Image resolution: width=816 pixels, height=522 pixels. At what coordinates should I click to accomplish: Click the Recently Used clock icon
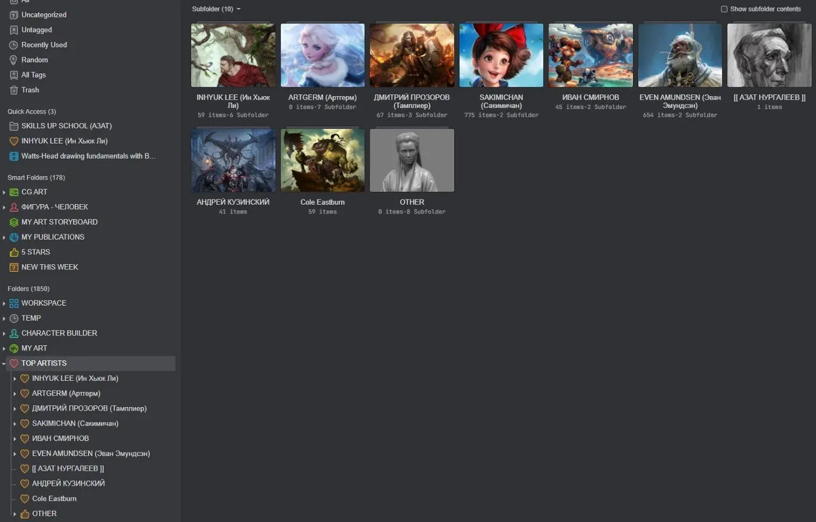[14, 45]
